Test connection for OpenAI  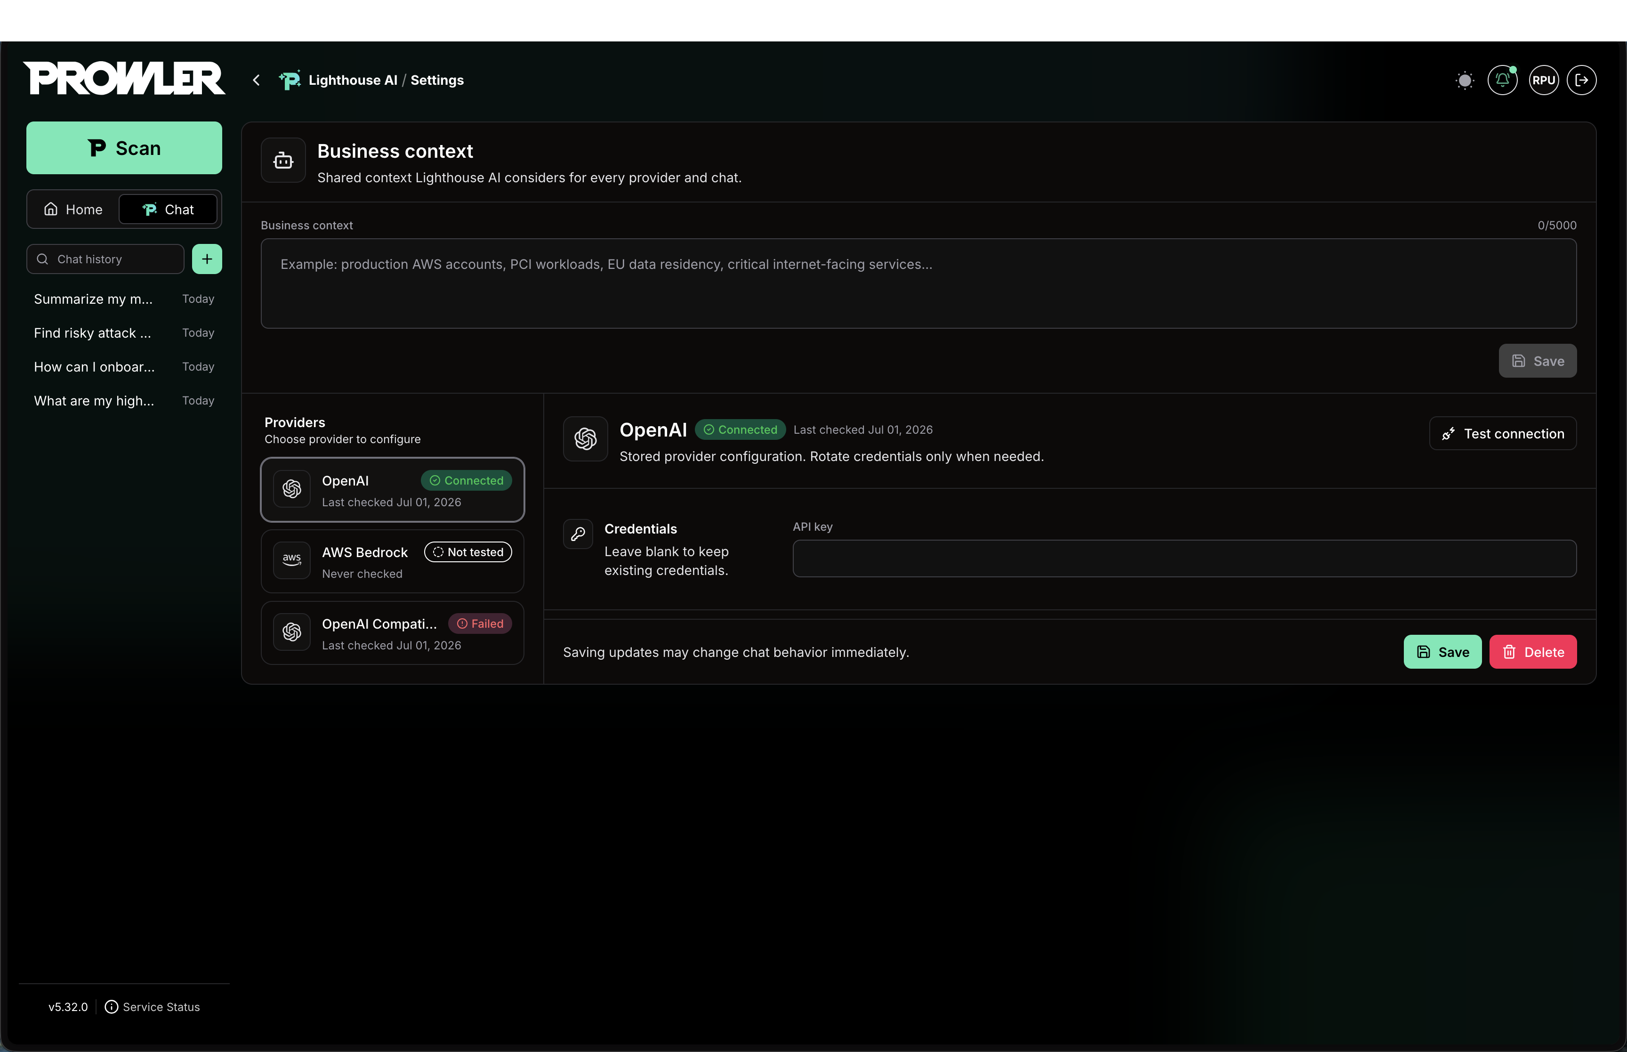pos(1503,434)
